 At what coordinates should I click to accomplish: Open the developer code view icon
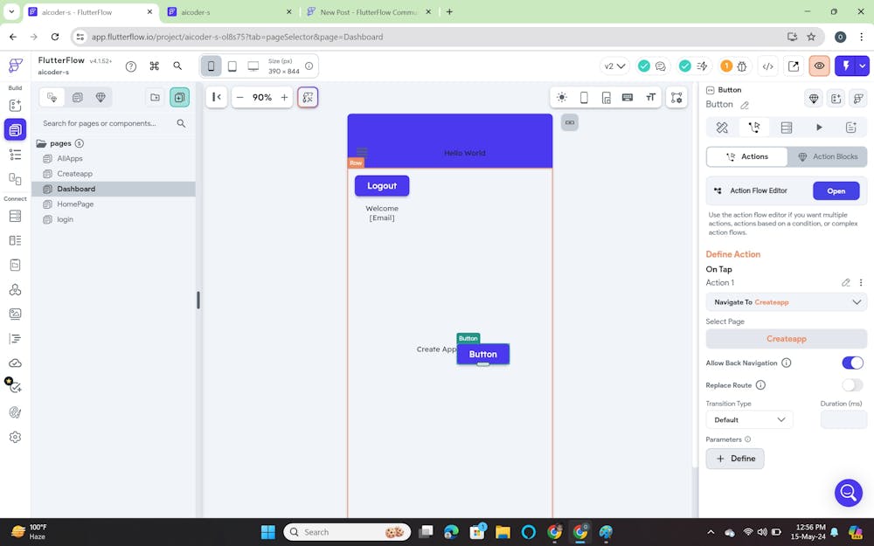point(767,66)
